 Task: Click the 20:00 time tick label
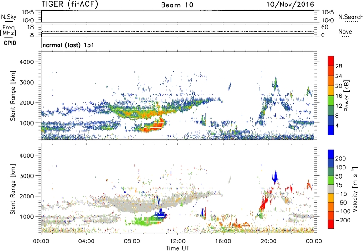(x=268, y=241)
